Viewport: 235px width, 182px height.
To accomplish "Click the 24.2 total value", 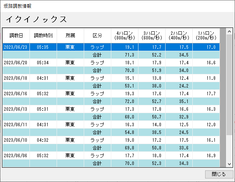I will (x=179, y=86).
